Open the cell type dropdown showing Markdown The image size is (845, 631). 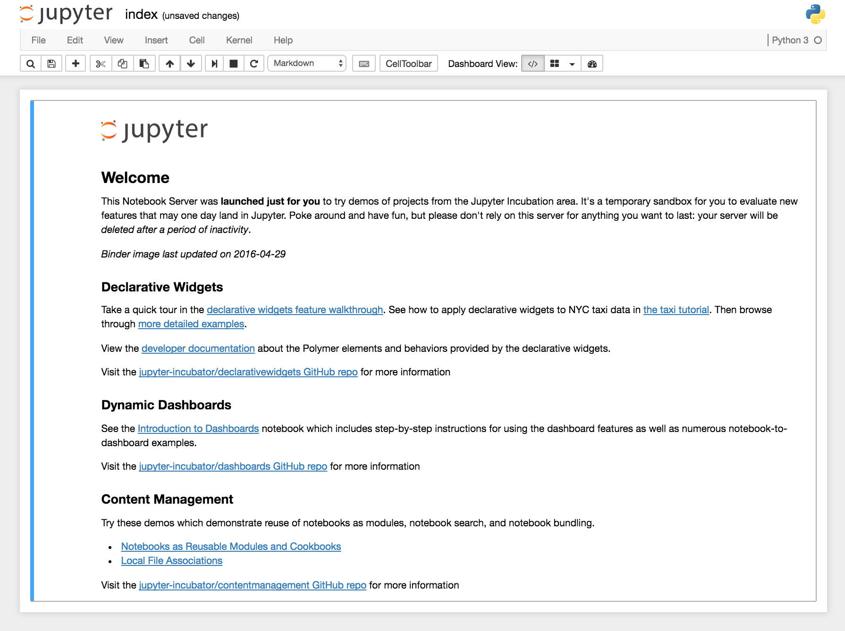tap(306, 63)
